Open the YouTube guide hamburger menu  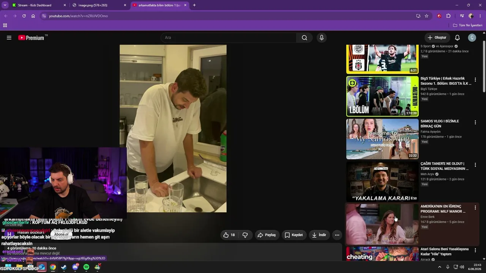click(x=9, y=38)
